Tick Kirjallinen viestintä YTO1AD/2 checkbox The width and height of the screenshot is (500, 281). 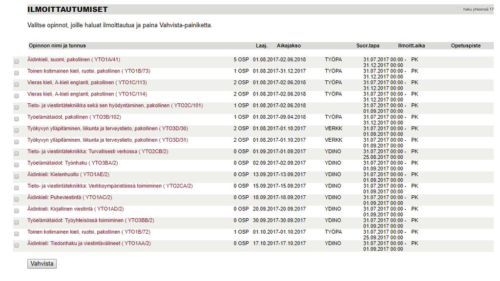coord(17,211)
